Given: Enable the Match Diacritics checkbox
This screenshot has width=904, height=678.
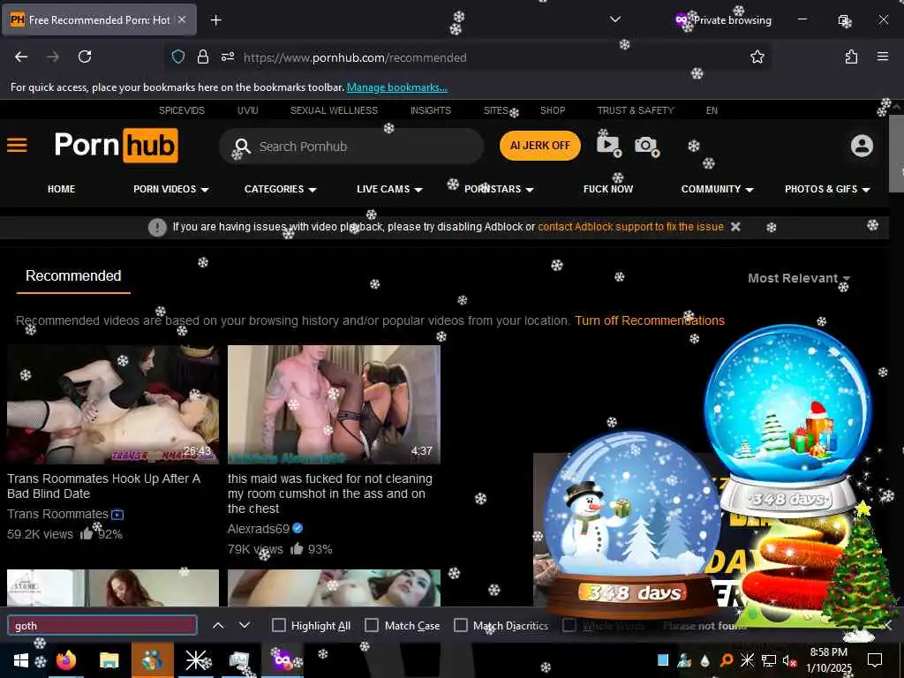Looking at the screenshot, I should (461, 625).
